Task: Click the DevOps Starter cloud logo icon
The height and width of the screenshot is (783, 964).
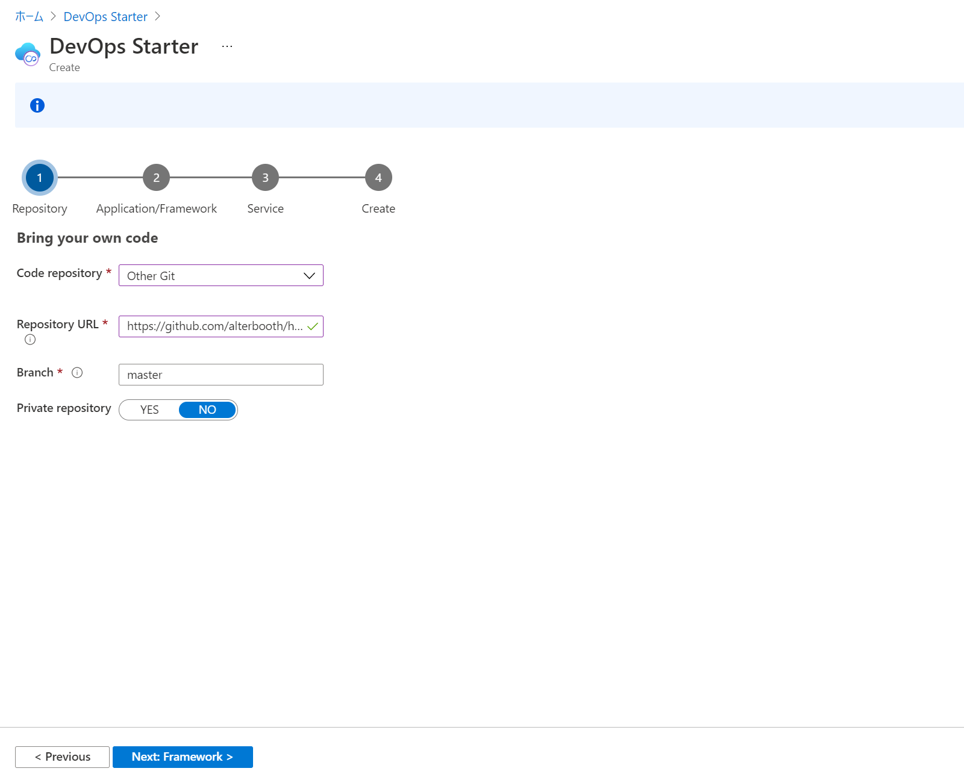Action: (28, 54)
